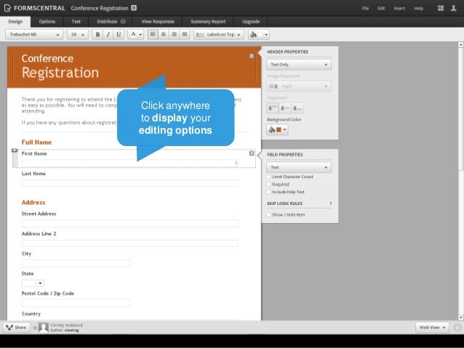Open Trebuchet MS font dropdown
Viewport: 464px width, 348px height.
coord(34,35)
